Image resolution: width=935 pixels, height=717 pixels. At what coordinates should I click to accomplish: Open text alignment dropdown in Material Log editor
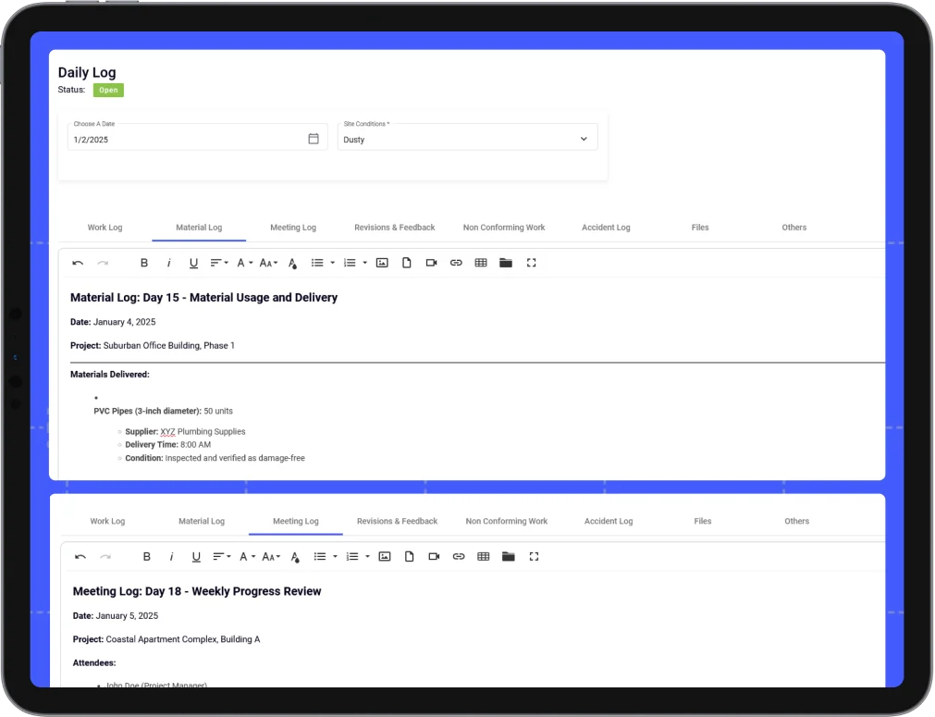[219, 263]
